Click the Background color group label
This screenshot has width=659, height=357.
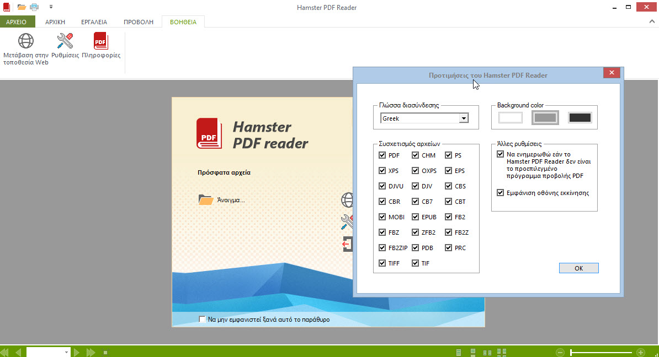520,105
